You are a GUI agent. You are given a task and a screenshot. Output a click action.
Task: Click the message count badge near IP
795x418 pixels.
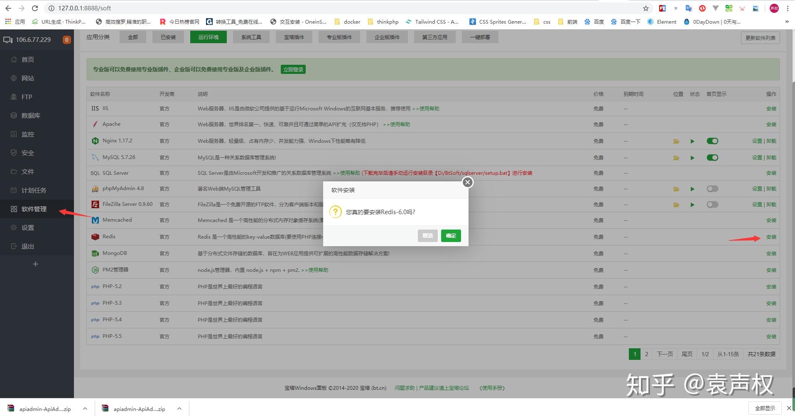click(x=66, y=40)
